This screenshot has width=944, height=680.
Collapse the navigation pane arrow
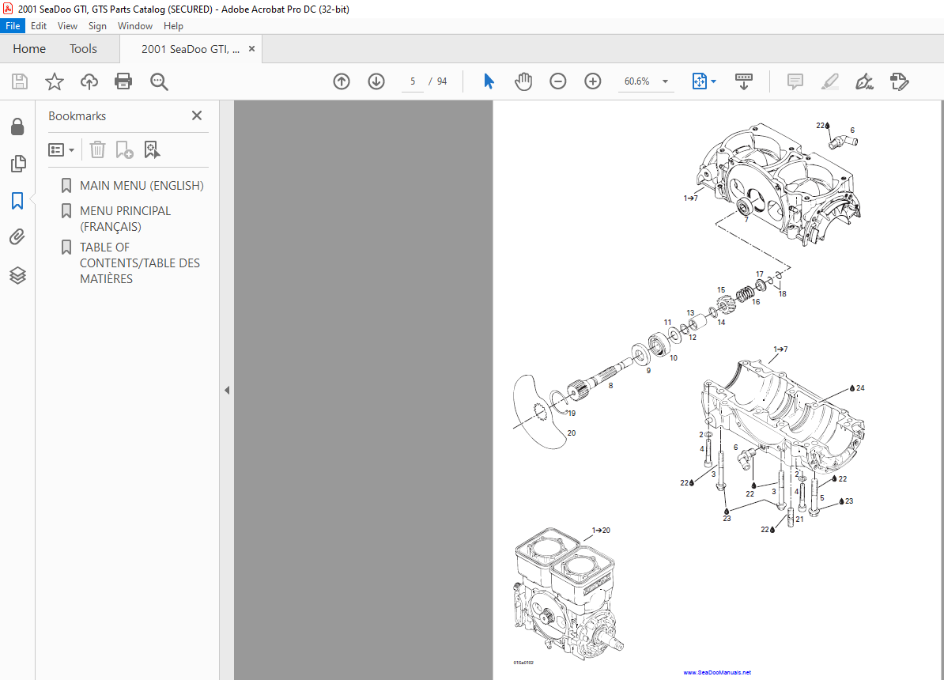point(227,391)
